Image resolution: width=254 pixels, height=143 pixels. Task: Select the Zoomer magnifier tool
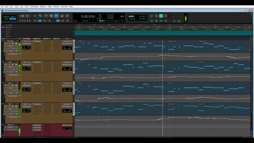pyautogui.click(x=40, y=16)
